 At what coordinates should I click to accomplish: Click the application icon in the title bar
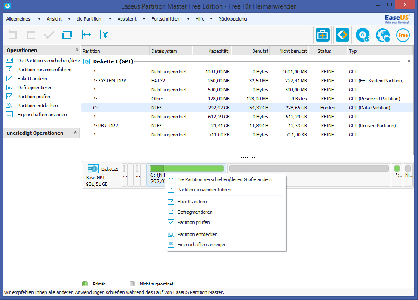coord(7,6)
